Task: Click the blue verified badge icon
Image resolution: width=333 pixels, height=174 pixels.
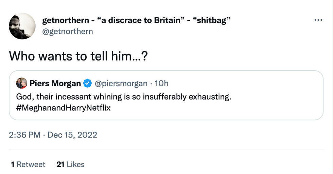Action: 88,83
